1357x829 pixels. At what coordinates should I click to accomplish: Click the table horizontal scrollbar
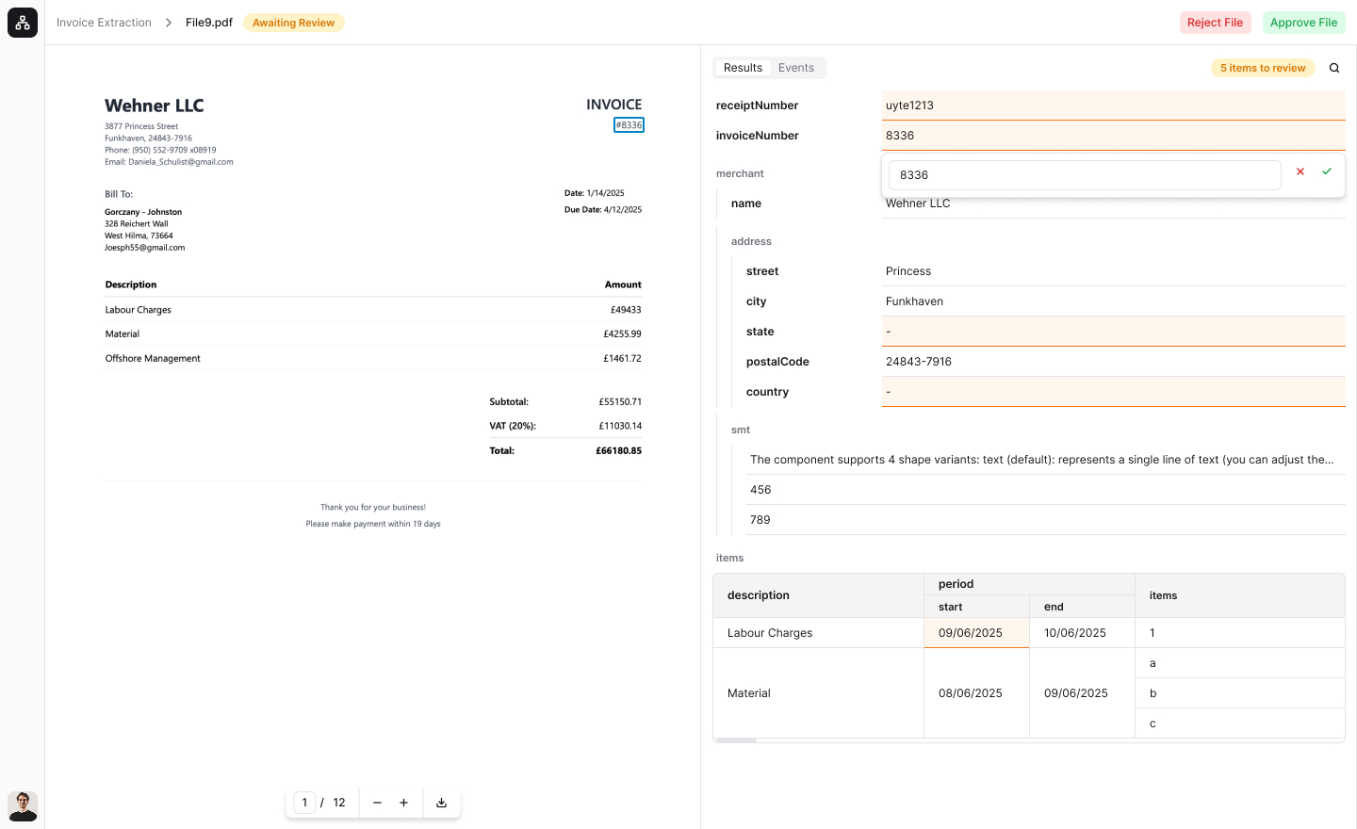click(735, 740)
